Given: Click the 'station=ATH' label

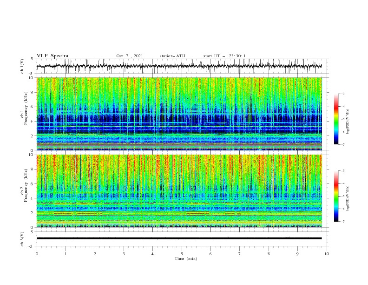Looking at the screenshot, I should (172, 56).
